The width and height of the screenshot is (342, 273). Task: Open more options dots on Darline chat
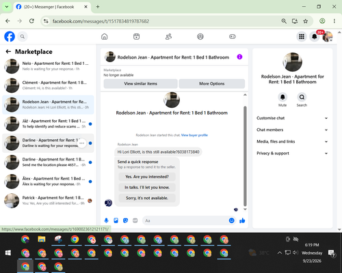(x=82, y=143)
